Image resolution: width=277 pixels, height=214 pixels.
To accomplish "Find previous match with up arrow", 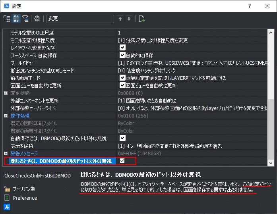I will tap(120, 19).
